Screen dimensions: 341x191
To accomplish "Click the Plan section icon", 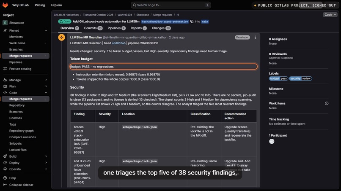I will pos(5,86).
